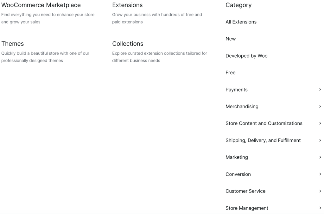The image size is (324, 214).
Task: Choose Developed by Woo category
Action: (x=246, y=56)
